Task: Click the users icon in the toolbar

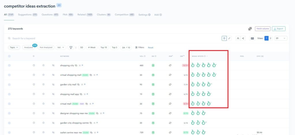Action: pyautogui.click(x=238, y=38)
